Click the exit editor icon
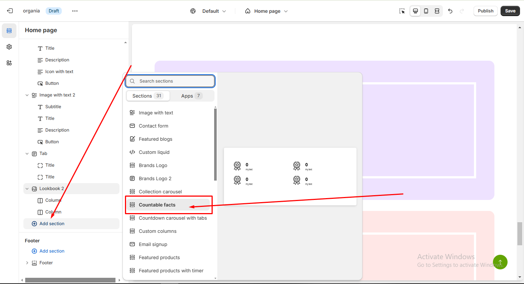524x284 pixels. [x=10, y=11]
